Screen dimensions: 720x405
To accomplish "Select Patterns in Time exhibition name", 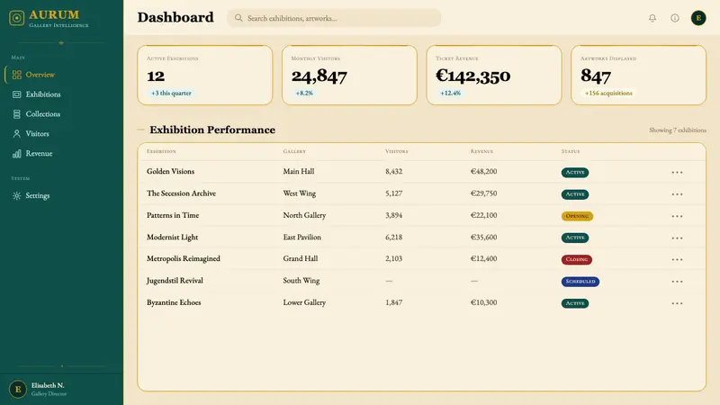I will pyautogui.click(x=173, y=215).
